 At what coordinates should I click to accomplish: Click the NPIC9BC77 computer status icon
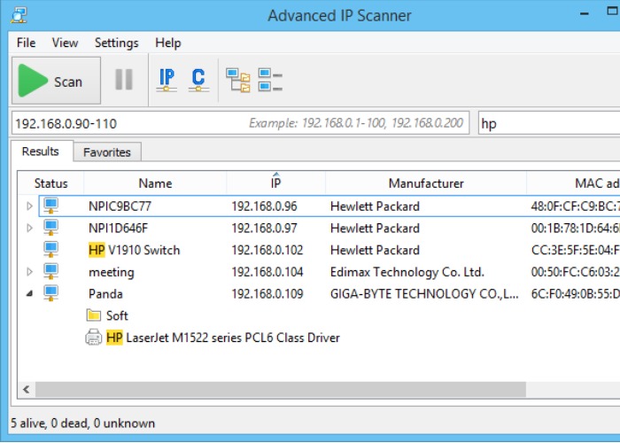click(51, 206)
